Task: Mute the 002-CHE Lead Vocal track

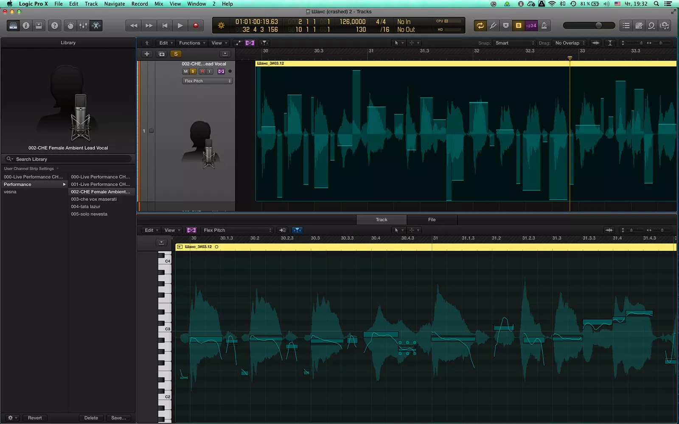Action: 185,71
